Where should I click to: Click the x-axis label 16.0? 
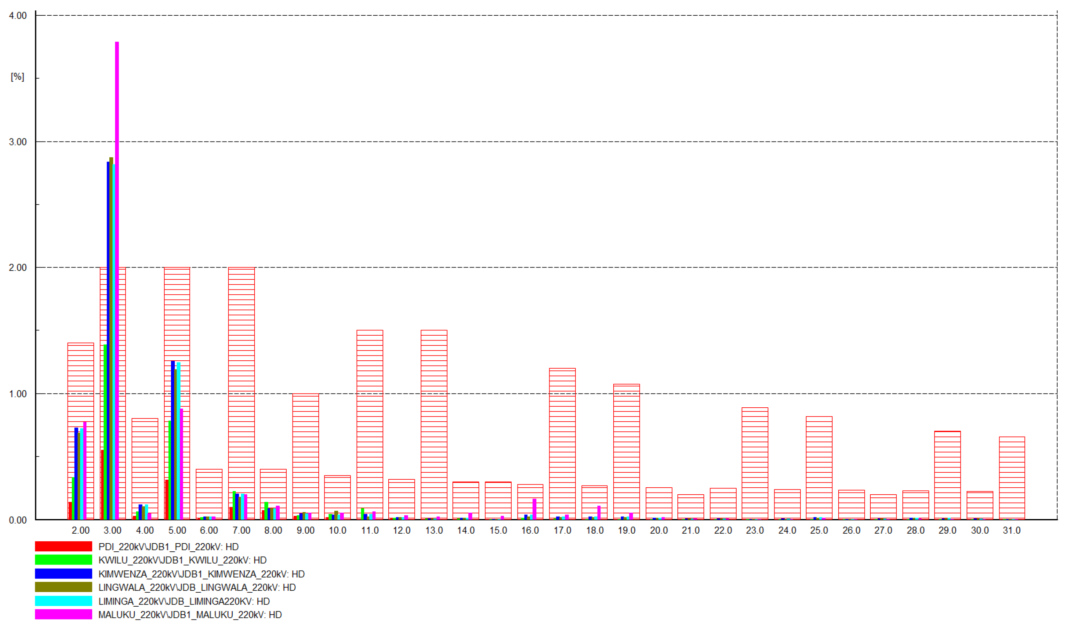point(530,531)
